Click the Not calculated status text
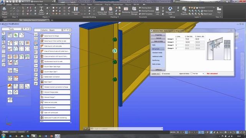The image size is (246, 138). pyautogui.click(x=212, y=74)
